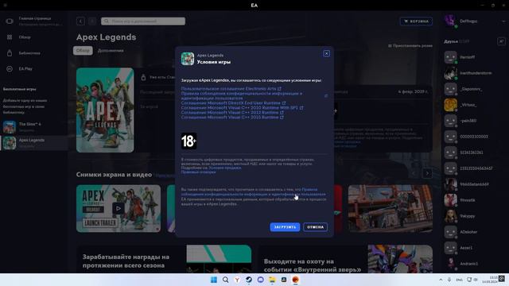This screenshot has width=509, height=286.
Task: Switch the ENG input language indicator
Action: click(x=459, y=280)
